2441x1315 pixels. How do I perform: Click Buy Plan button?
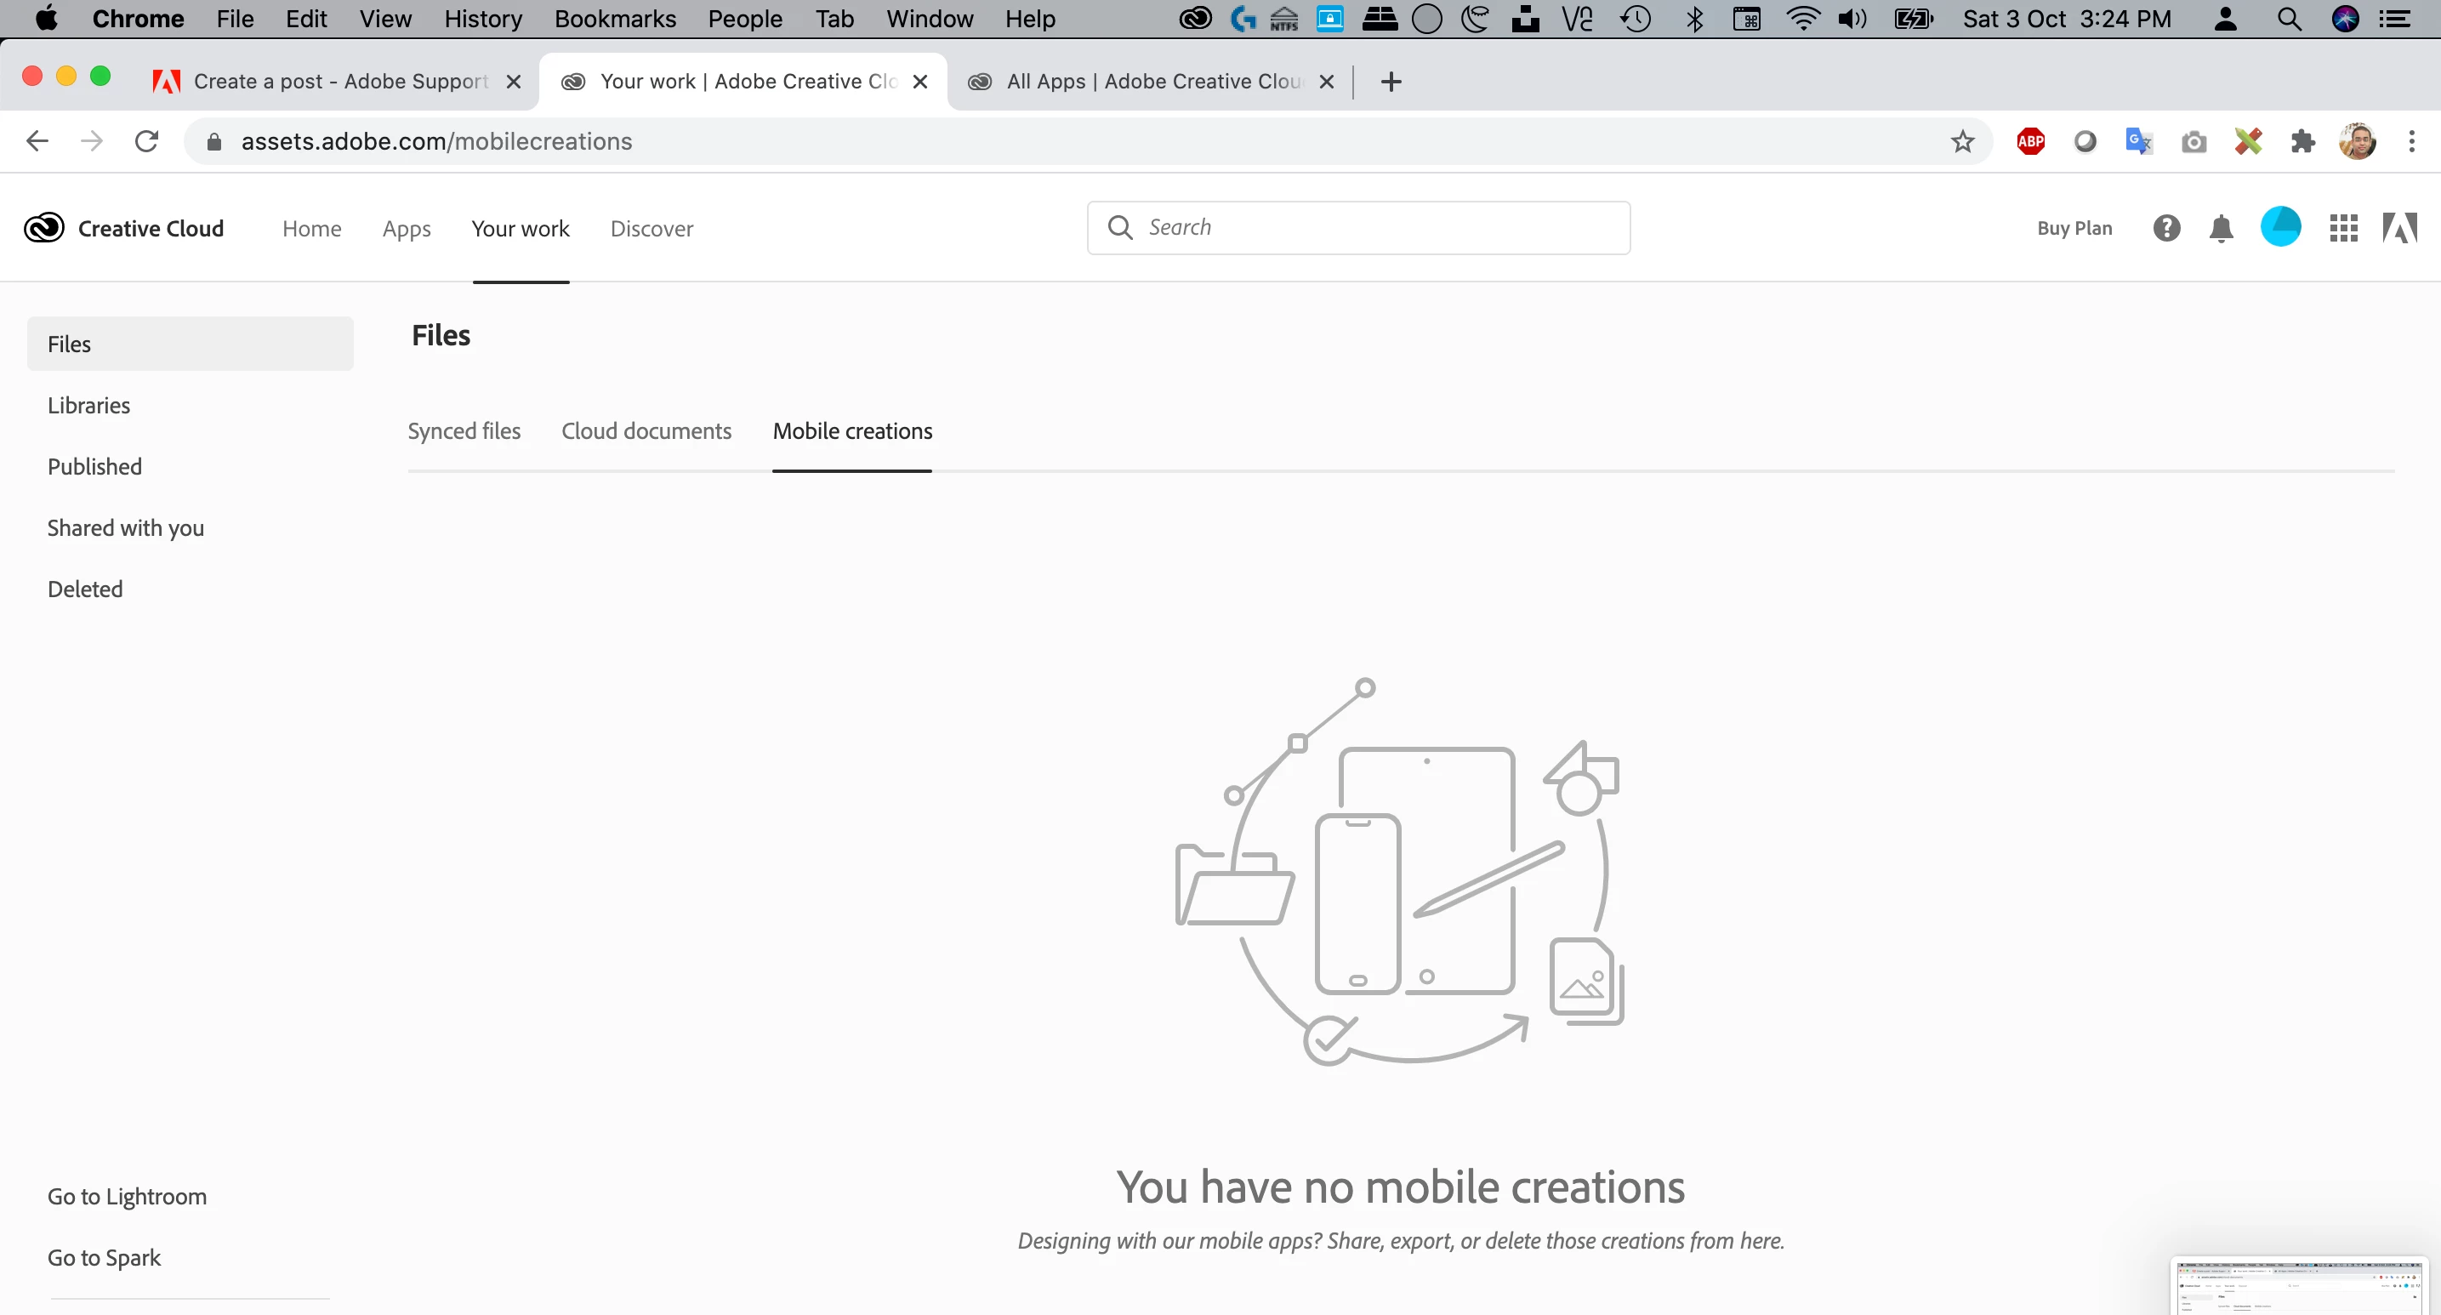[x=2074, y=228]
